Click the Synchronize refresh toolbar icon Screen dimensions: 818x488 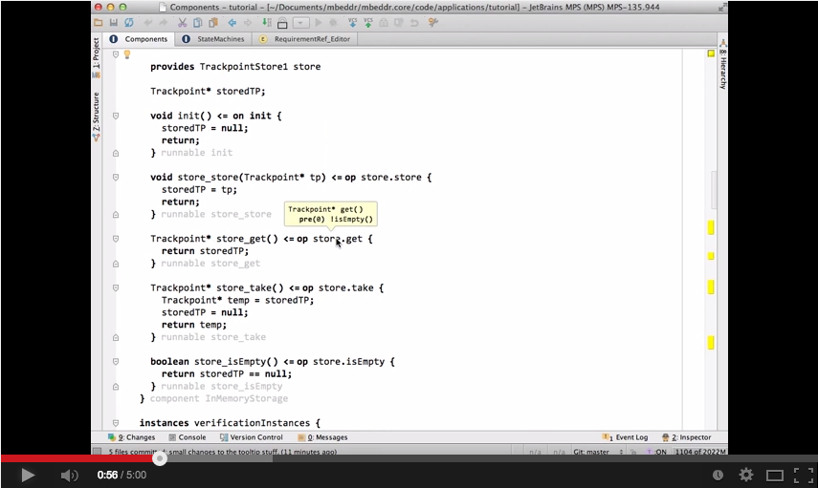(130, 23)
